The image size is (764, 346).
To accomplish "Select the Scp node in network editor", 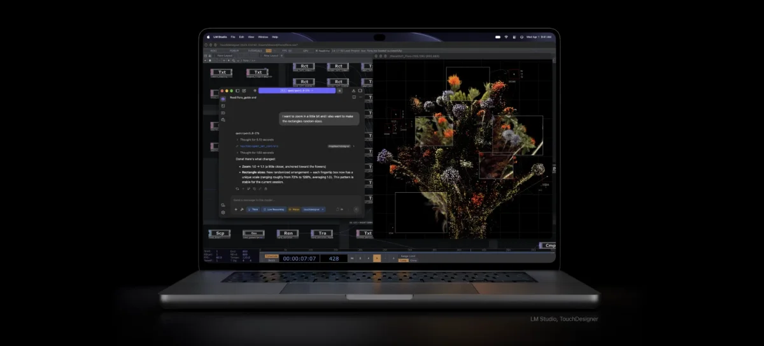I will (x=220, y=234).
